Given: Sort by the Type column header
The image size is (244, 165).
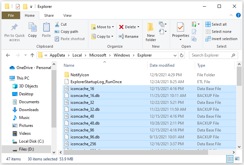Looking at the screenshot, I should [201, 65].
